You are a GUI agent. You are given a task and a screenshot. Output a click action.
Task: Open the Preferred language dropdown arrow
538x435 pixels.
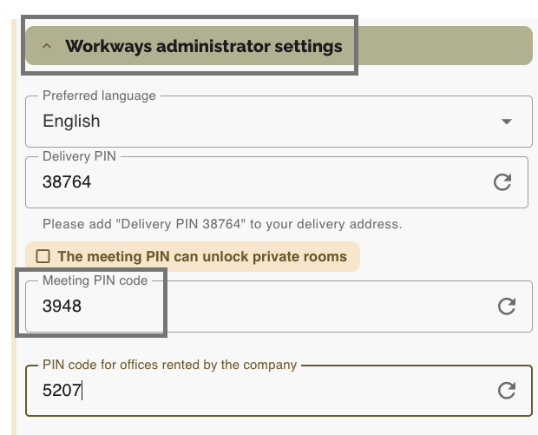click(507, 122)
